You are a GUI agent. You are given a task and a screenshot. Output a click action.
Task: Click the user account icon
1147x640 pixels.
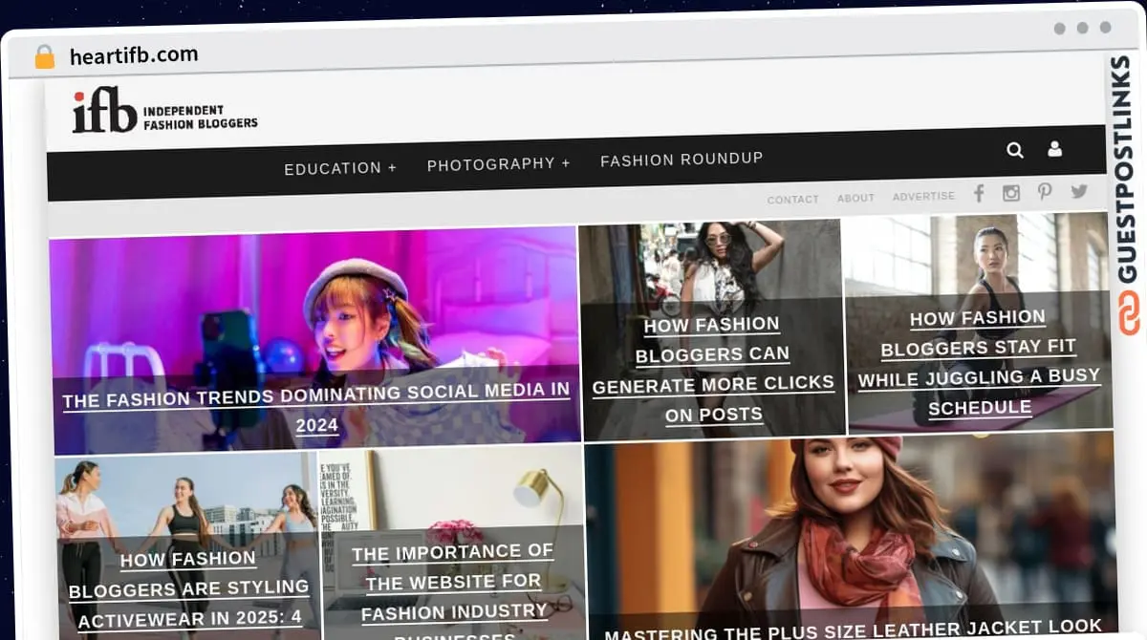[x=1053, y=150]
